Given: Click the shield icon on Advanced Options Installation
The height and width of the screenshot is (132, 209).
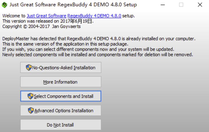Looking at the screenshot, I should [x=31, y=111].
